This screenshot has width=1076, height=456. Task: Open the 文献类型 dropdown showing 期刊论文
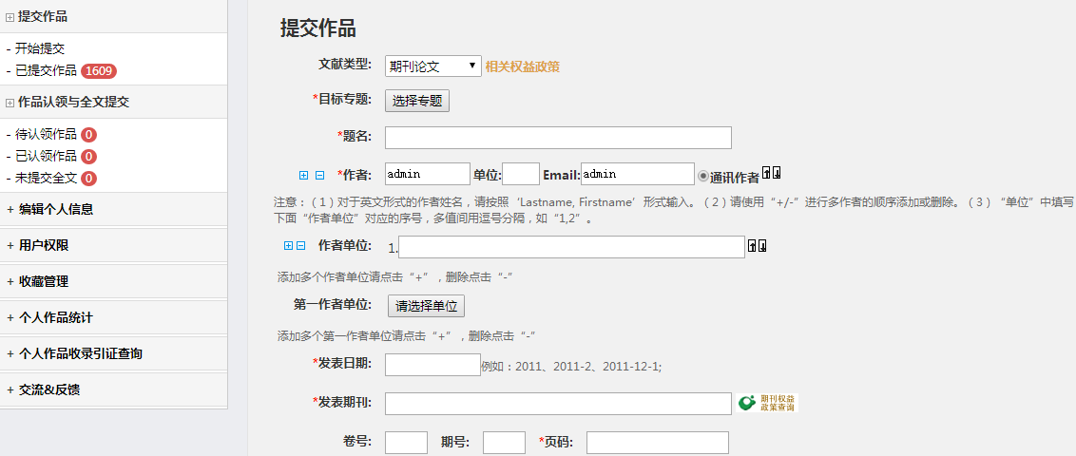[x=433, y=66]
